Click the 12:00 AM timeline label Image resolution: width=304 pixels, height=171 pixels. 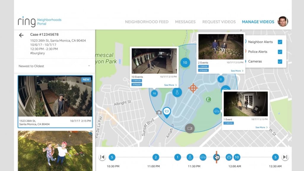pyautogui.click(x=235, y=166)
